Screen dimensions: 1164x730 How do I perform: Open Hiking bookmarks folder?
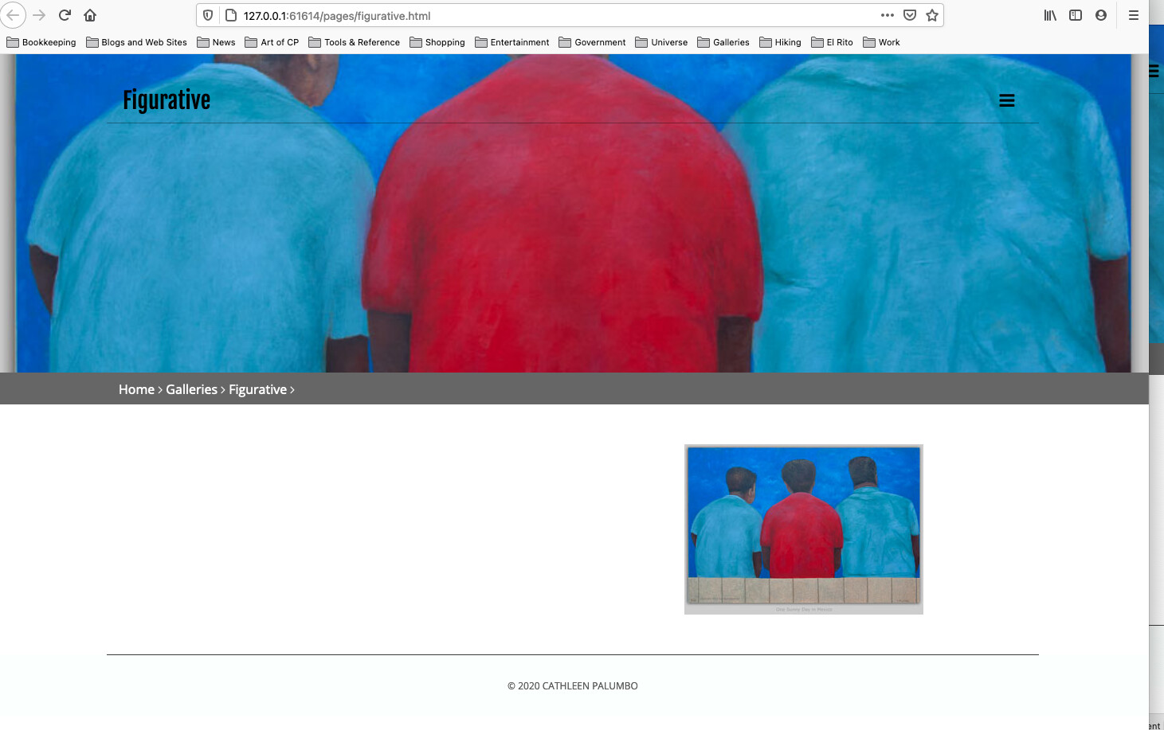click(x=780, y=42)
